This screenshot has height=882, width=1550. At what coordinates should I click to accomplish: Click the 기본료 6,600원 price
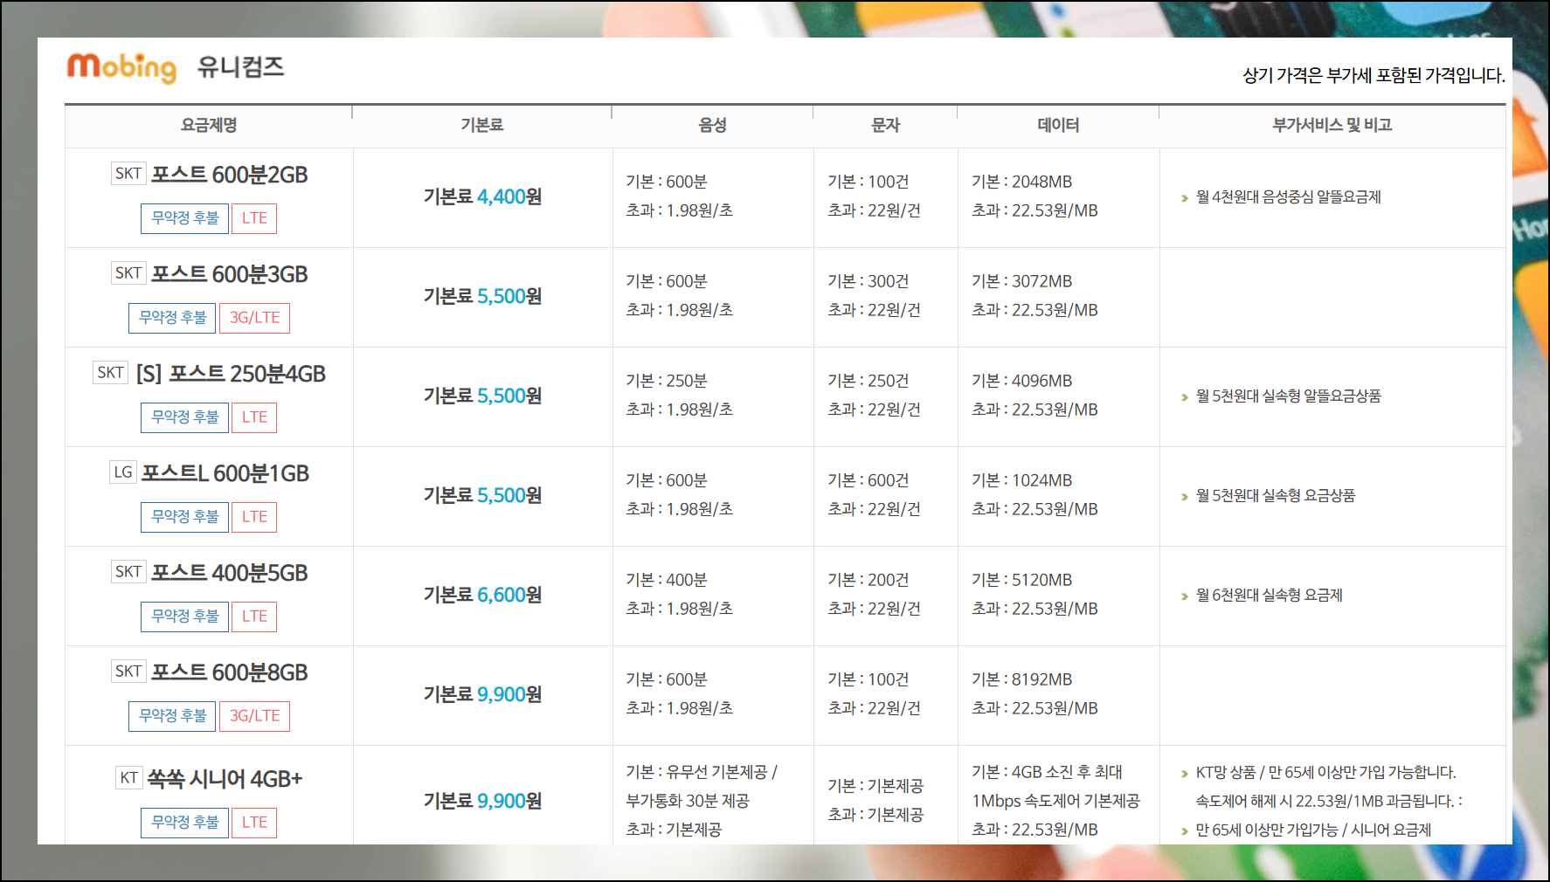482,596
